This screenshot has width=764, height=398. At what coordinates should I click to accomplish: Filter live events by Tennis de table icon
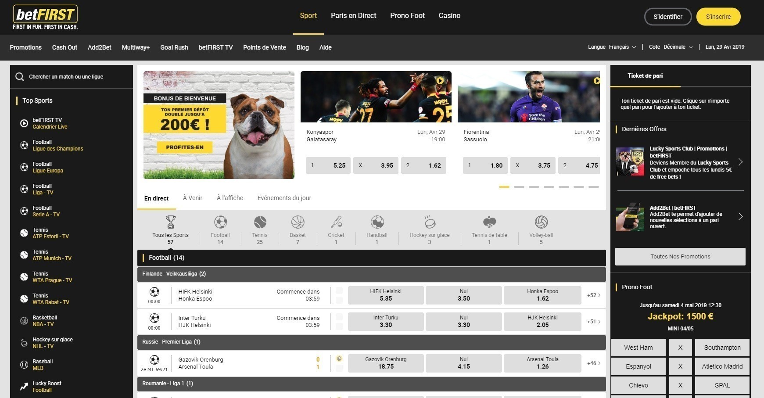pyautogui.click(x=489, y=222)
